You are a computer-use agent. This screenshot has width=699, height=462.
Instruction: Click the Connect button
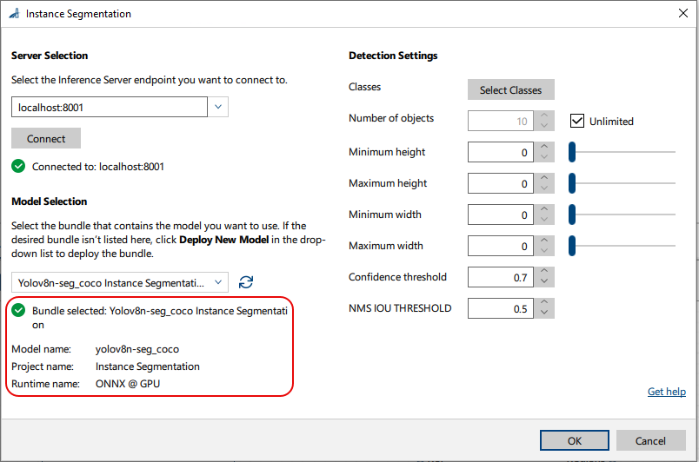click(46, 138)
